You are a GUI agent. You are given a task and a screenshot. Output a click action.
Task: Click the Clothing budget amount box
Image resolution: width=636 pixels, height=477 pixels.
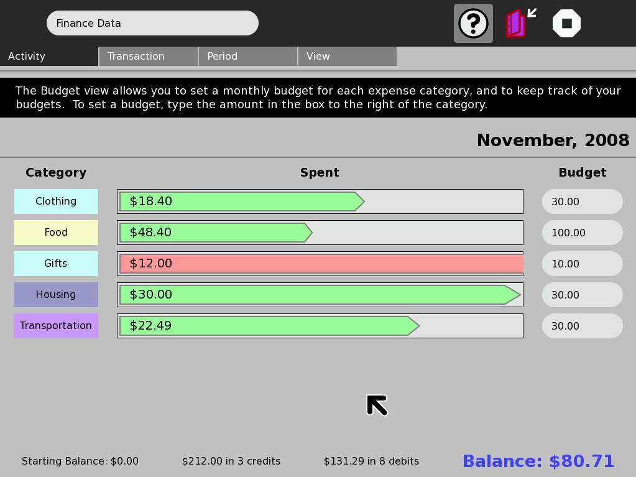click(x=582, y=201)
